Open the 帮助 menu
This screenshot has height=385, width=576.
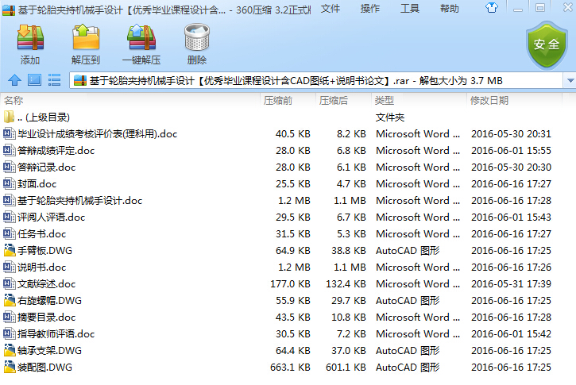click(449, 9)
